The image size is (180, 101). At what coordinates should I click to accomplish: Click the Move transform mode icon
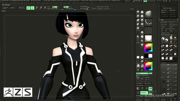tap(37, 8)
